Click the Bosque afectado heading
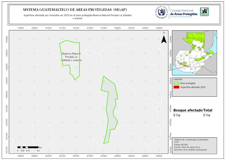226x160 pixels. [188, 110]
